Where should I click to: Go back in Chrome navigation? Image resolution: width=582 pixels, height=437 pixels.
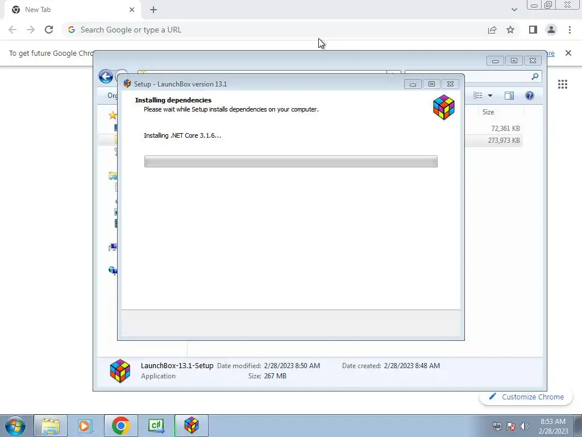13,30
